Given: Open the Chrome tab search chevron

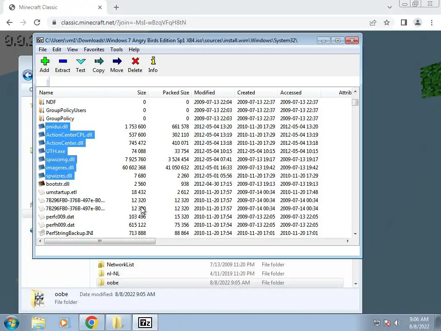Looking at the screenshot, I should pyautogui.click(x=389, y=7).
